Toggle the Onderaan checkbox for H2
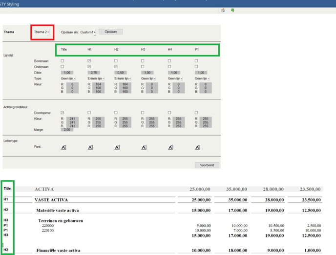Viewport: 336px width, 255px height. click(x=116, y=67)
